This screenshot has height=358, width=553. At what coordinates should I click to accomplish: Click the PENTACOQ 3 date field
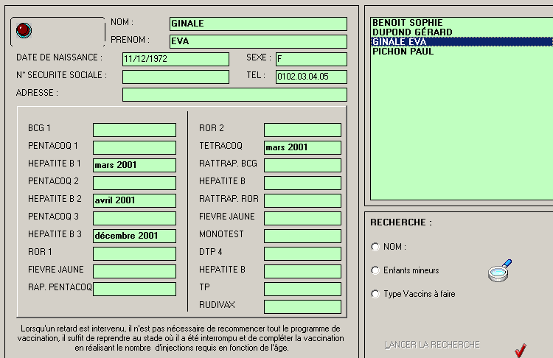click(134, 218)
